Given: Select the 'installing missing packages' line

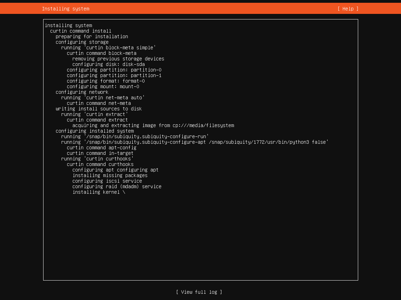Looking at the screenshot, I should coord(110,175).
